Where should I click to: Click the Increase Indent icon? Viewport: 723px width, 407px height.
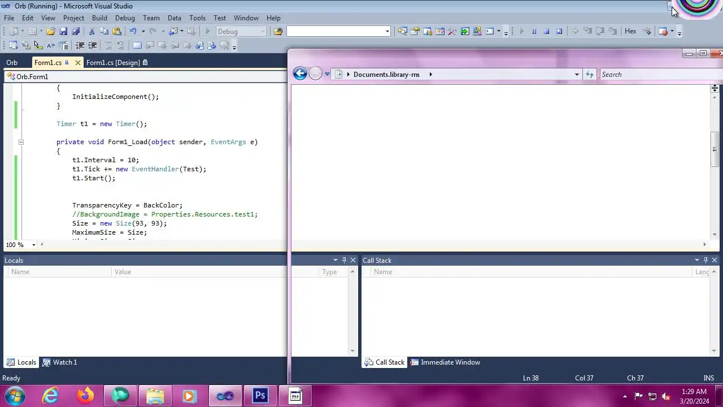click(92, 46)
